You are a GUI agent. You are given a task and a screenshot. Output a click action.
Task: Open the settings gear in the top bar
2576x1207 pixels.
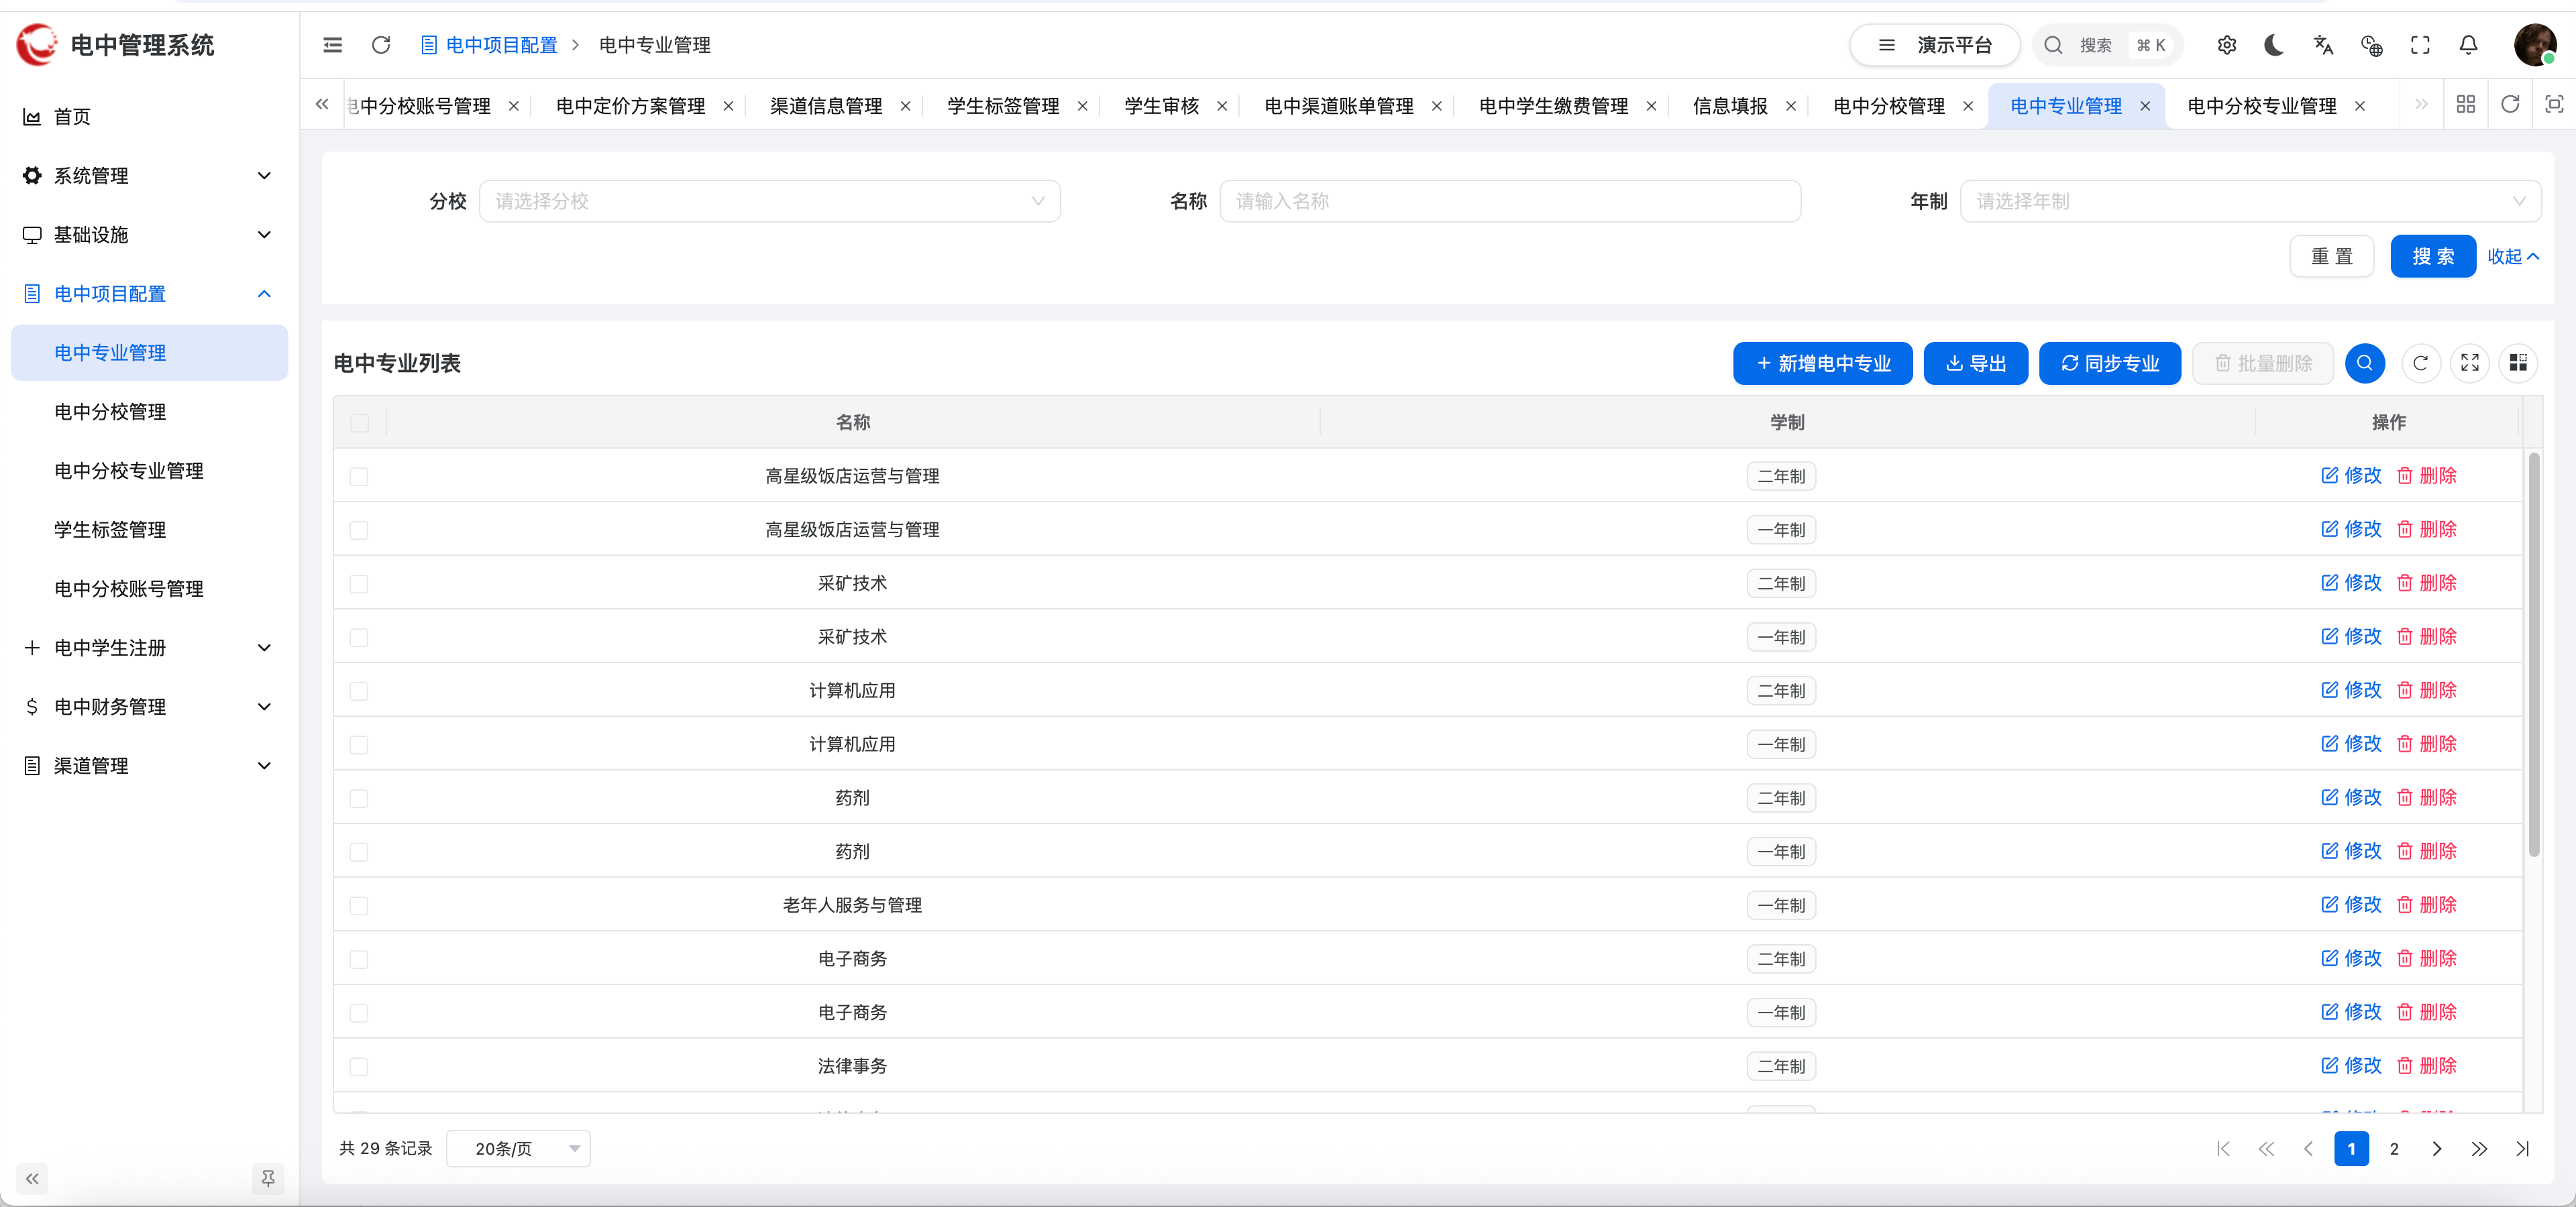[x=2227, y=45]
